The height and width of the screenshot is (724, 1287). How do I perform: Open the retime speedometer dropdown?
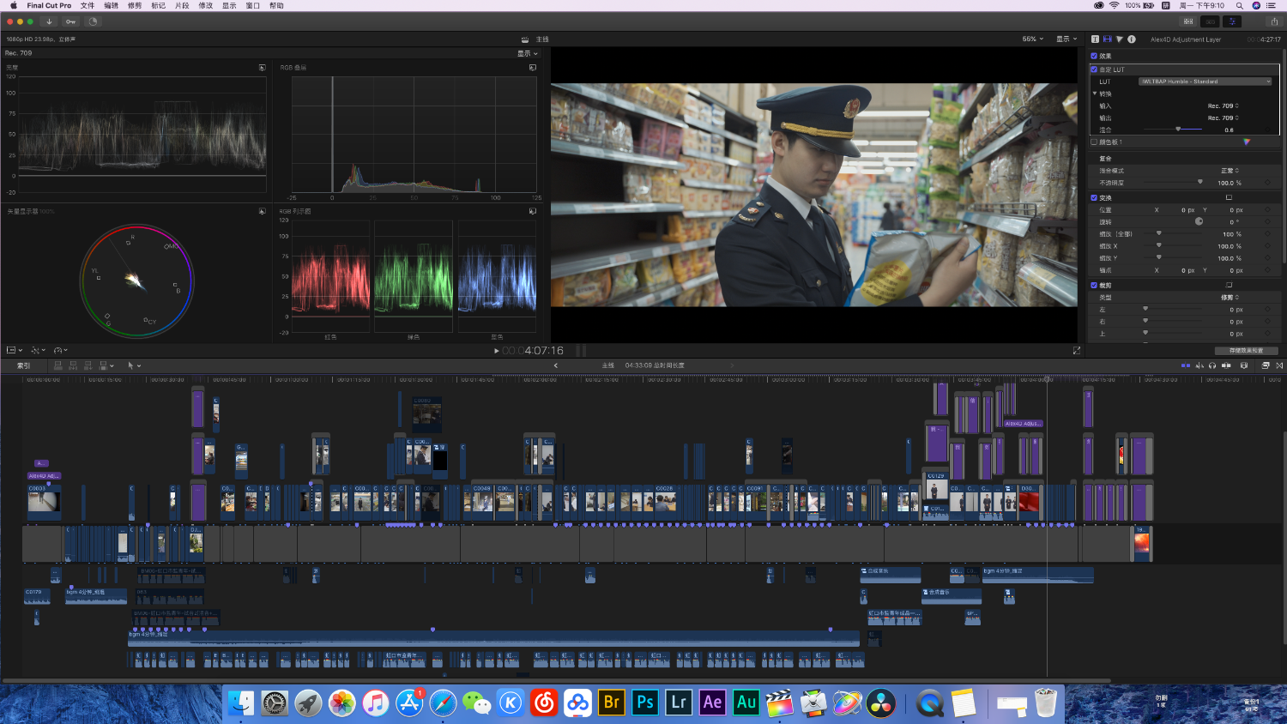pyautogui.click(x=61, y=350)
